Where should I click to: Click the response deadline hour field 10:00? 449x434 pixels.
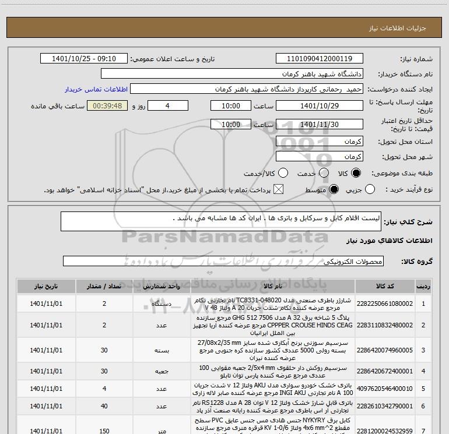[x=231, y=105]
